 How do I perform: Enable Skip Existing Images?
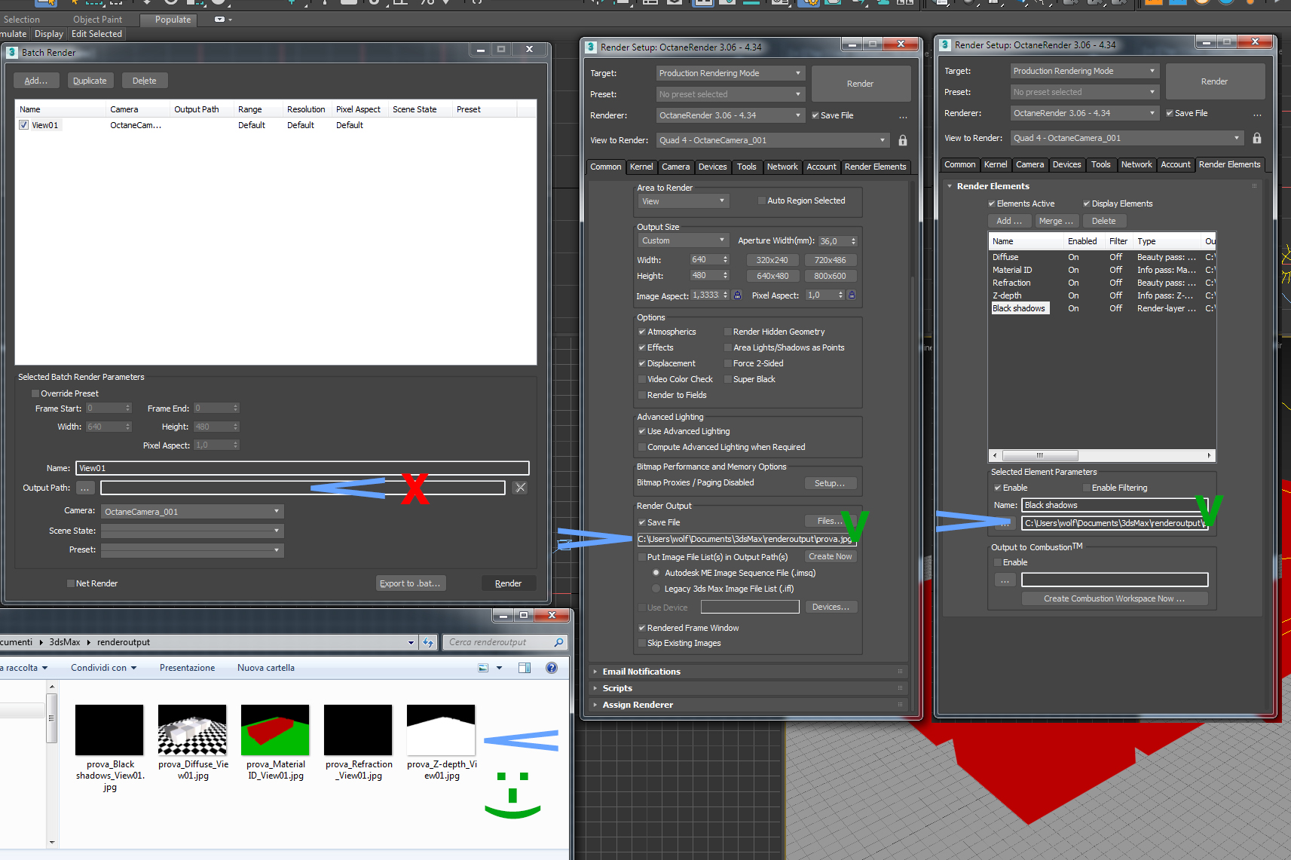[642, 643]
